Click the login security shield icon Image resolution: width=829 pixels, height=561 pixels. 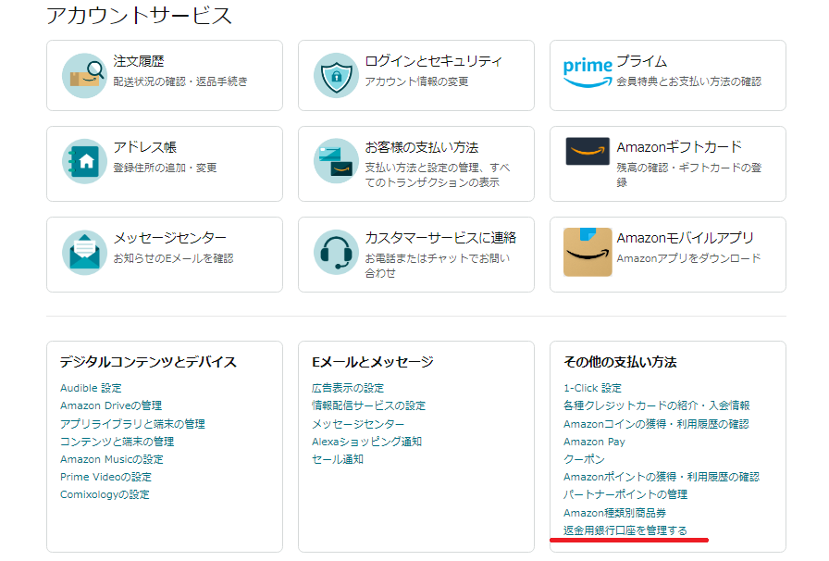(x=336, y=76)
